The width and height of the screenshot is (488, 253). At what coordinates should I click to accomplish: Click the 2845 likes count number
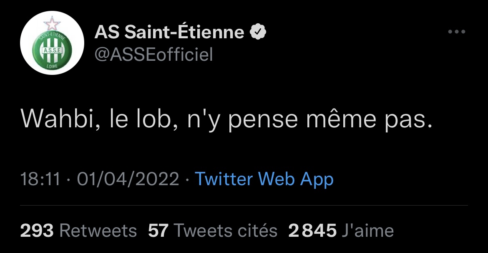(312, 230)
